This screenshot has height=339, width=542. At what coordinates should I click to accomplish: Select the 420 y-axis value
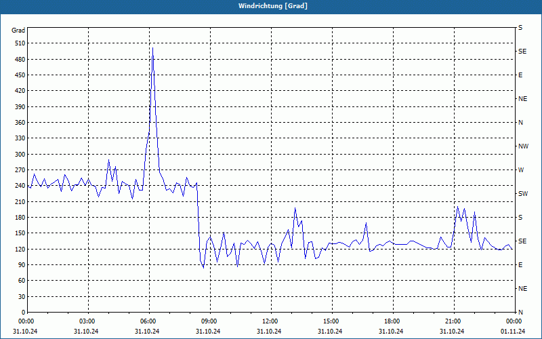pyautogui.click(x=20, y=91)
